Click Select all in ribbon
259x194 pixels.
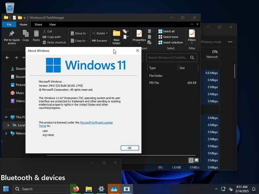[166, 31]
